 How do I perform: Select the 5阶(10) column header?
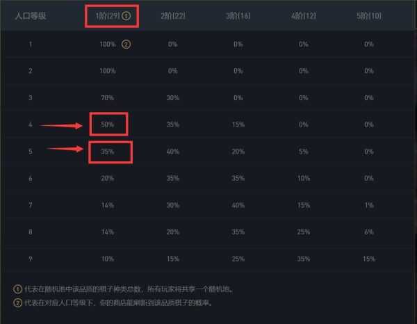coord(369,16)
